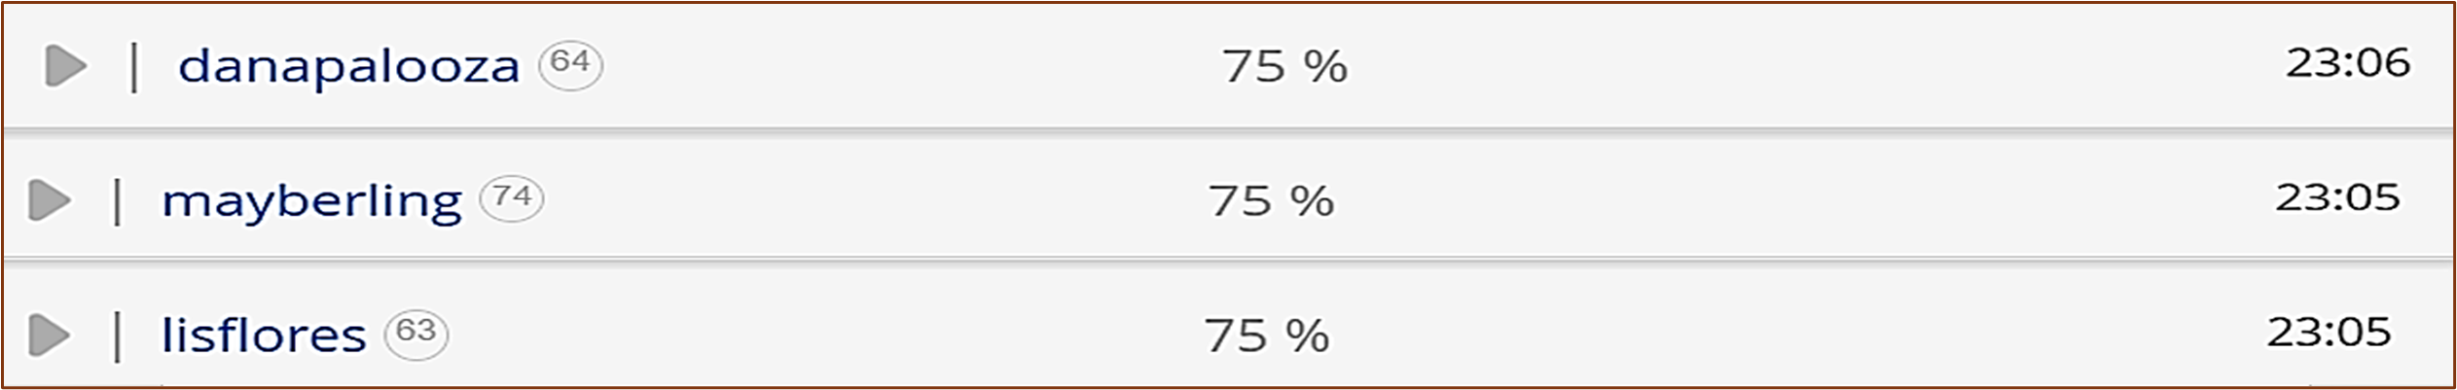2457x390 pixels.
Task: Click the vertical separator before danapalooza
Action: click(x=134, y=67)
